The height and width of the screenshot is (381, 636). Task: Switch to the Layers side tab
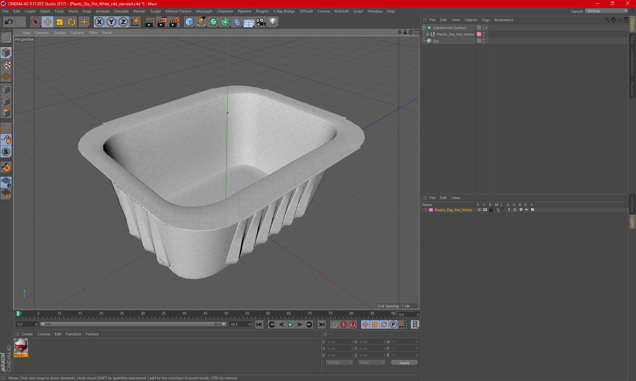point(632,222)
